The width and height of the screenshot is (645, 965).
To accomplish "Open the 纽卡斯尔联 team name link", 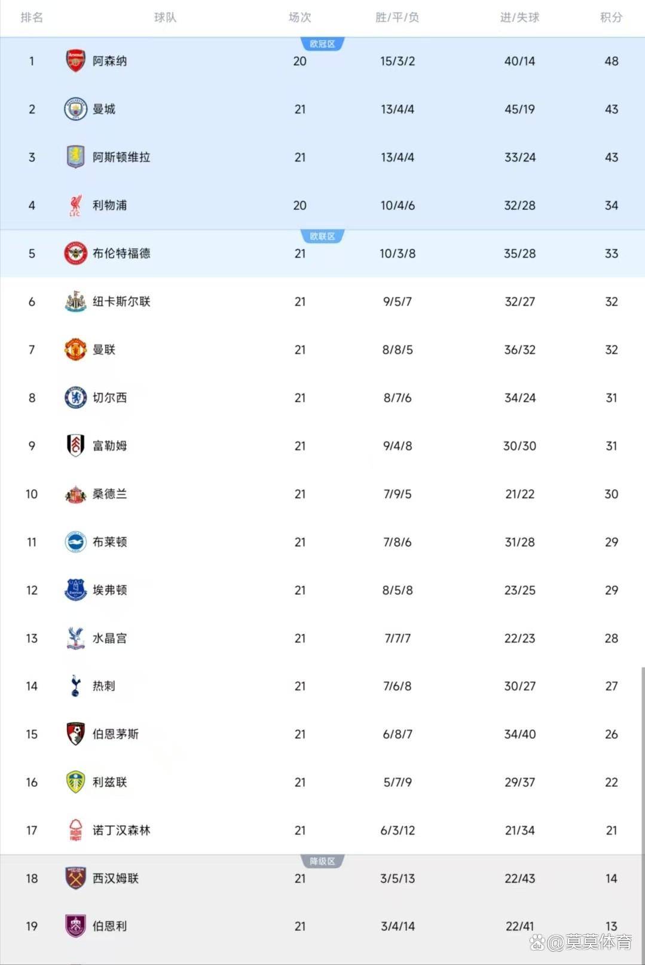I will (x=121, y=302).
